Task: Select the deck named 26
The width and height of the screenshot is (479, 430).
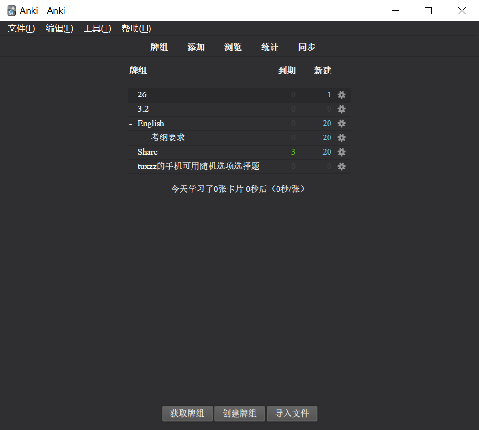Action: 142,94
